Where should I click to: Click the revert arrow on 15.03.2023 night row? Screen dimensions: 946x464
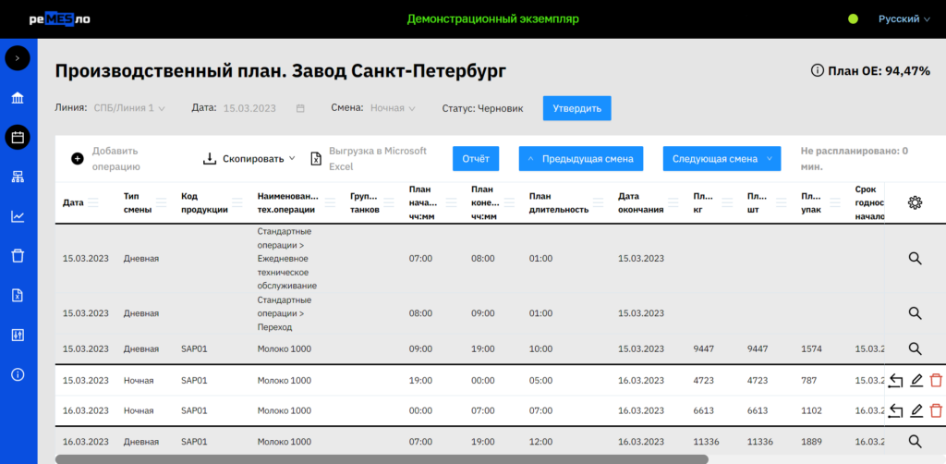click(894, 380)
